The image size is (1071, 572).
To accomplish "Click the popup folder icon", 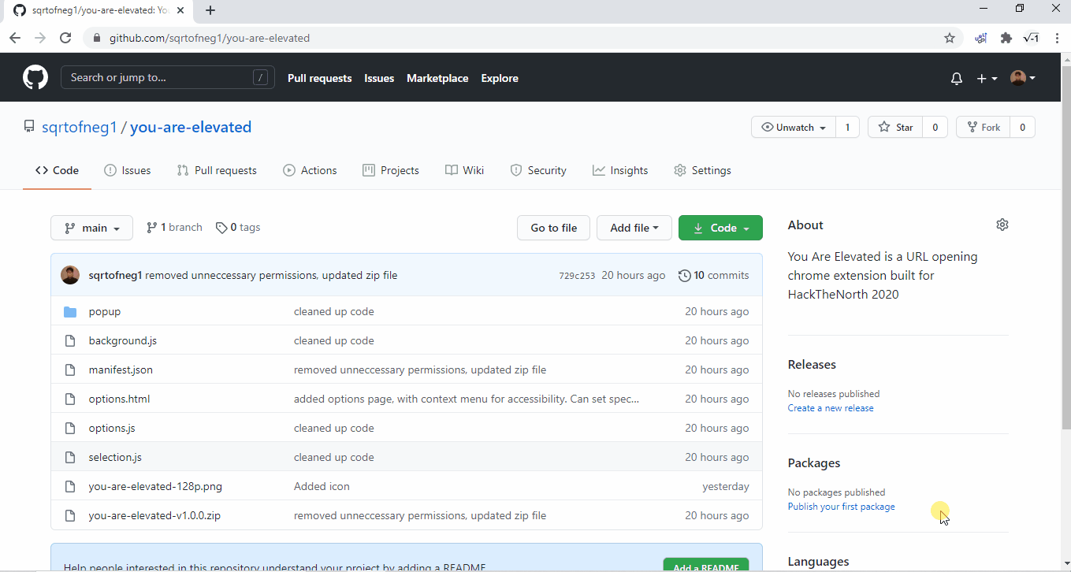I will (70, 312).
